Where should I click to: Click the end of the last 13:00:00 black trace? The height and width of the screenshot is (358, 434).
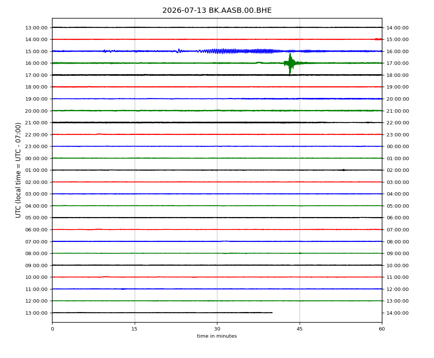[x=272, y=313]
